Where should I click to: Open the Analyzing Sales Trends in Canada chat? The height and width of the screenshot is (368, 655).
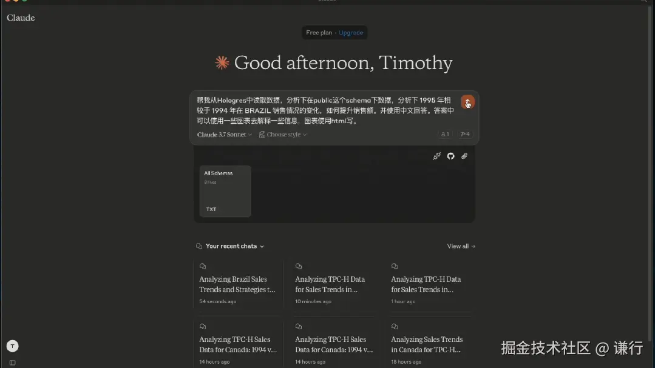point(430,344)
